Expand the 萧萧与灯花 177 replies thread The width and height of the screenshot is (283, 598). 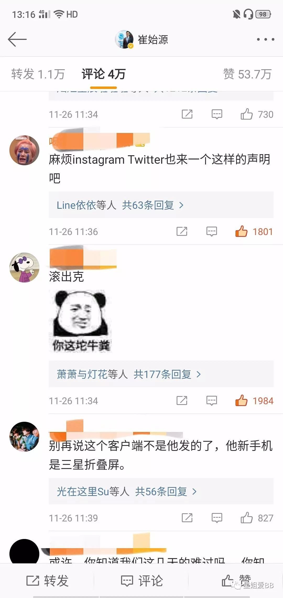(x=161, y=374)
